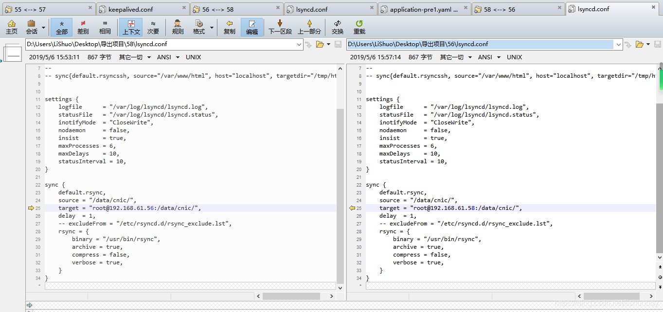Click the right pane scroll-down arrow
Viewport: 663px width, 312px height.
660,257
